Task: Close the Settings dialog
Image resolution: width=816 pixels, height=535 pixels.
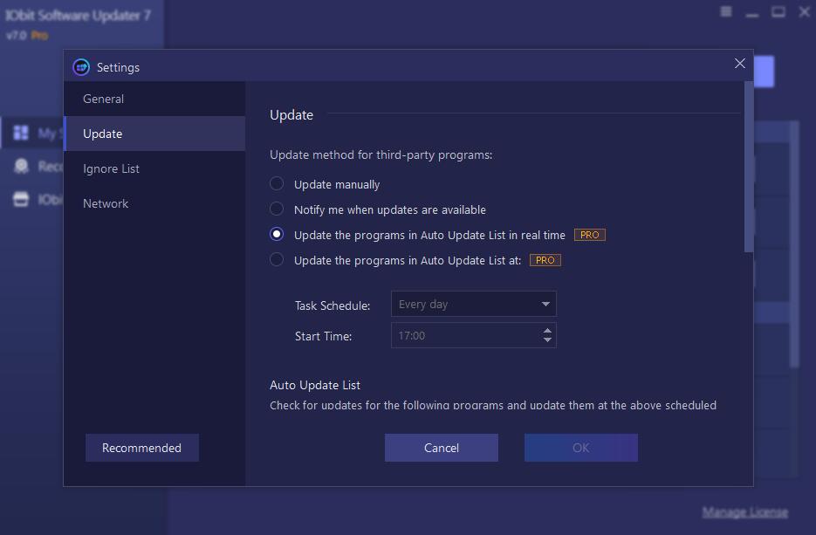Action: (739, 64)
